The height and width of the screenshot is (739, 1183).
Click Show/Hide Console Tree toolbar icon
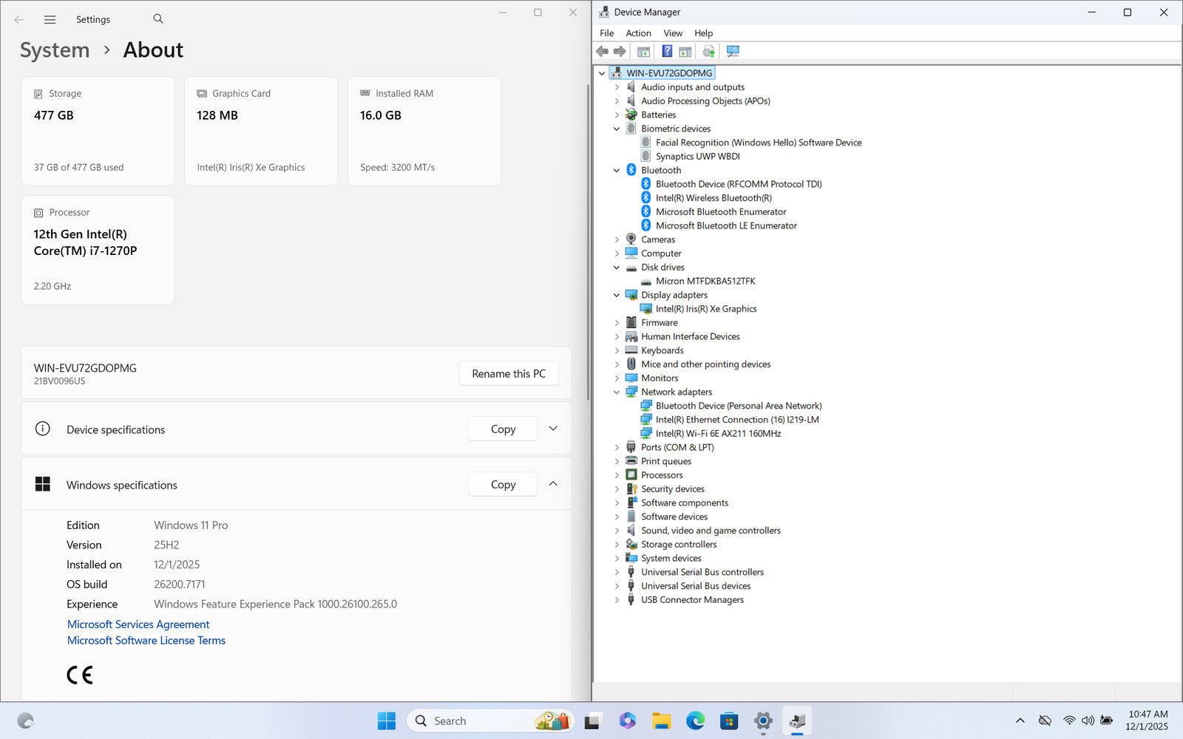[643, 52]
